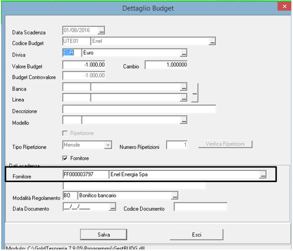Viewport: 293px width, 251px height.
Task: Click the Codice Documento input field
Action: 200,208
